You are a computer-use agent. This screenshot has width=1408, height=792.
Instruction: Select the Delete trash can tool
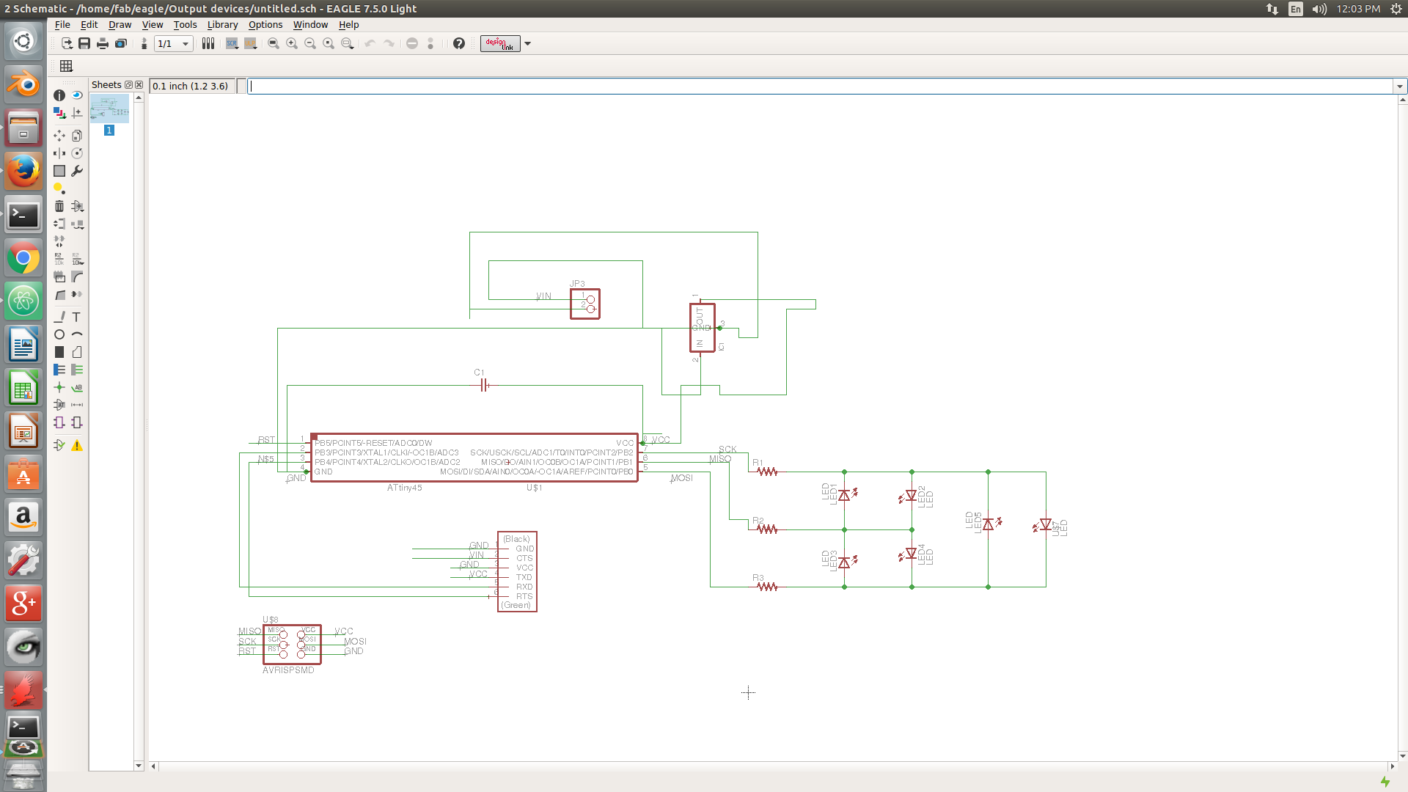pos(59,206)
